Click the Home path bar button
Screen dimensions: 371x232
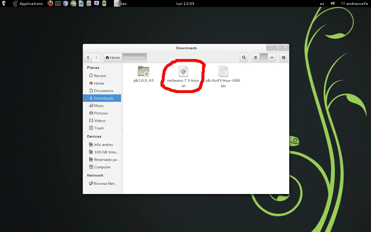pos(113,57)
